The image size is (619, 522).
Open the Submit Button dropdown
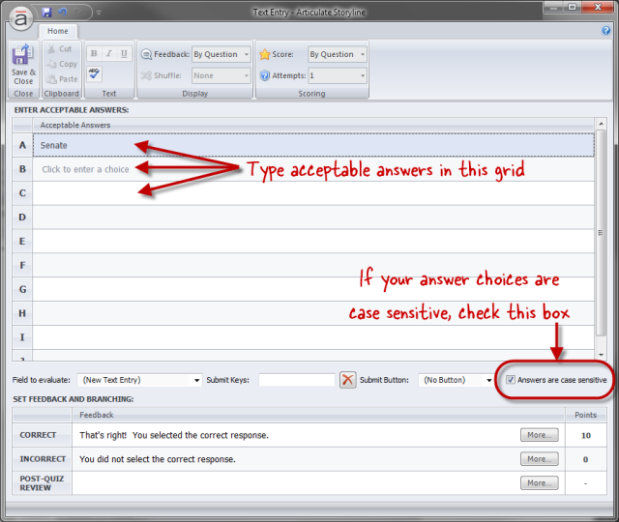click(x=456, y=380)
